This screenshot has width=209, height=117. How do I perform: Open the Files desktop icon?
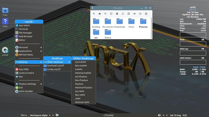click(x=5, y=12)
